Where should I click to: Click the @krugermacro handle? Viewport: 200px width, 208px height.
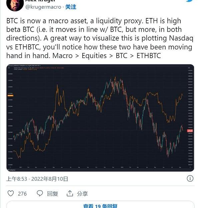tap(43, 7)
